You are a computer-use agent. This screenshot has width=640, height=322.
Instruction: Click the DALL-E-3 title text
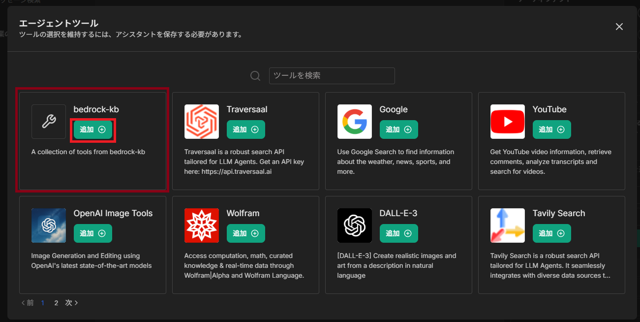pyautogui.click(x=398, y=213)
